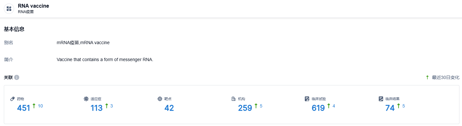Click the clinical trial icon beside 临床试验

[x=307, y=99]
